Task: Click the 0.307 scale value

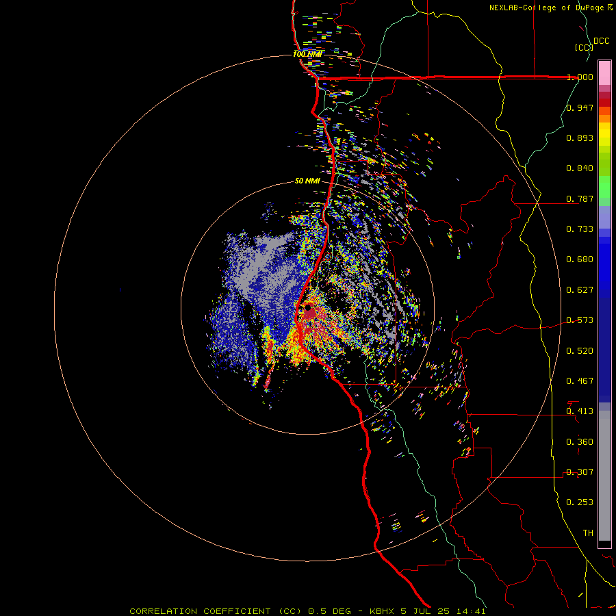Action: point(580,472)
